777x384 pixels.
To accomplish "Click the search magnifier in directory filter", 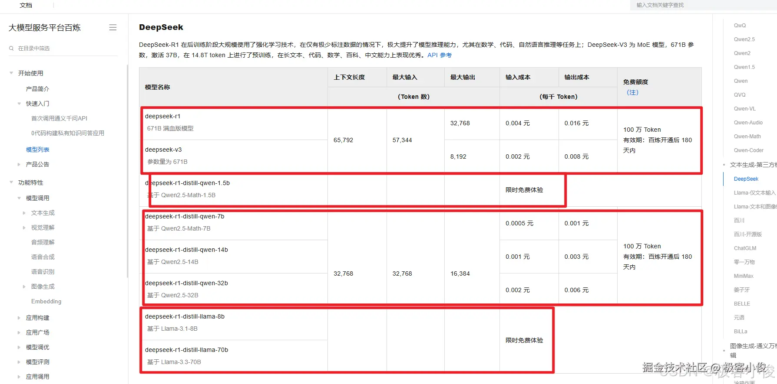I will [x=11, y=48].
